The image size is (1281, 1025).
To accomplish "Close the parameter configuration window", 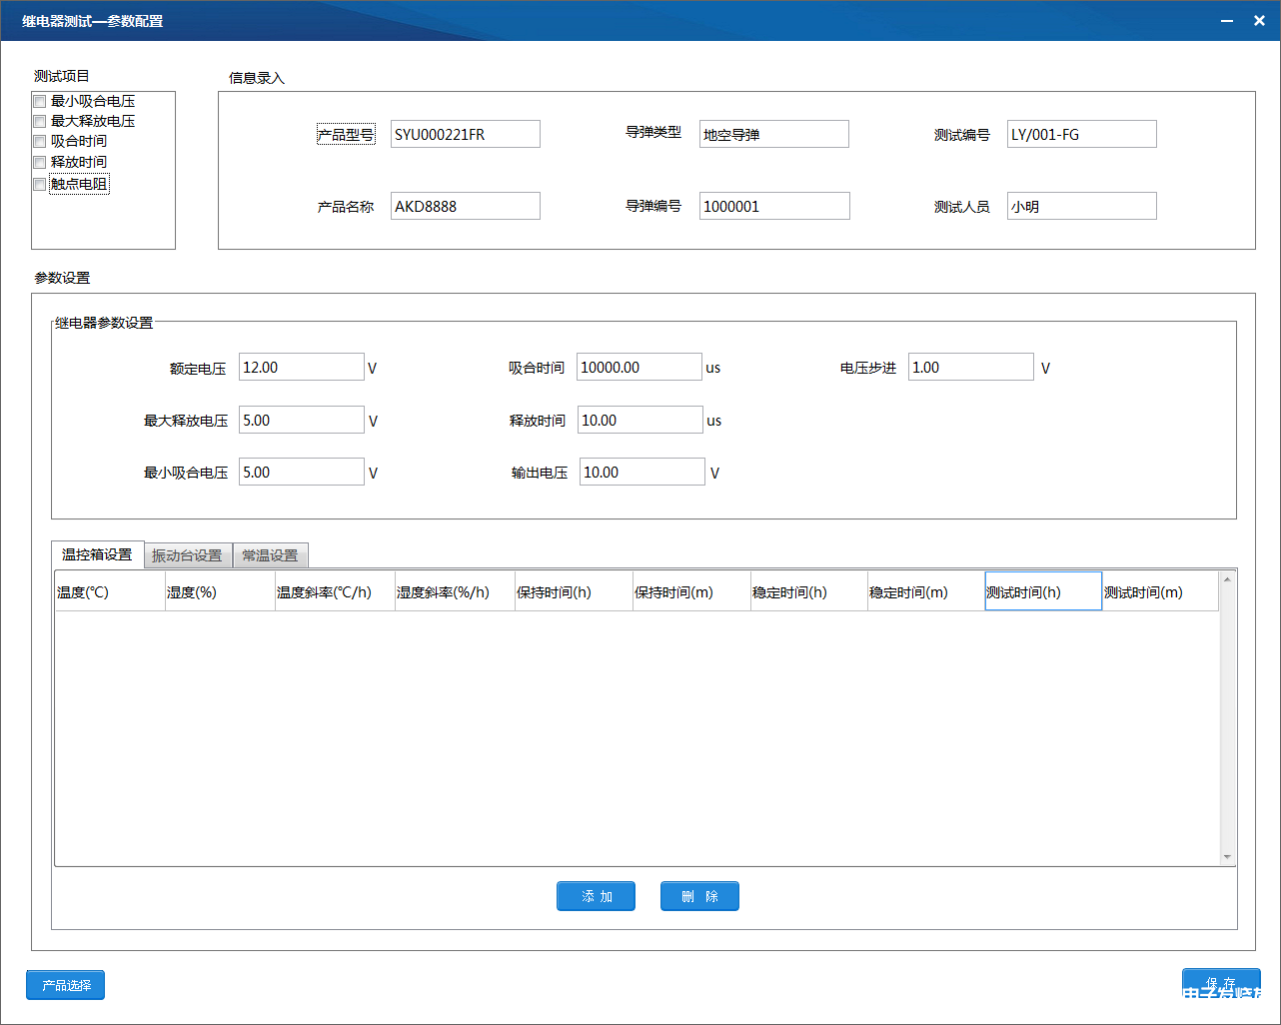I will tap(1259, 21).
